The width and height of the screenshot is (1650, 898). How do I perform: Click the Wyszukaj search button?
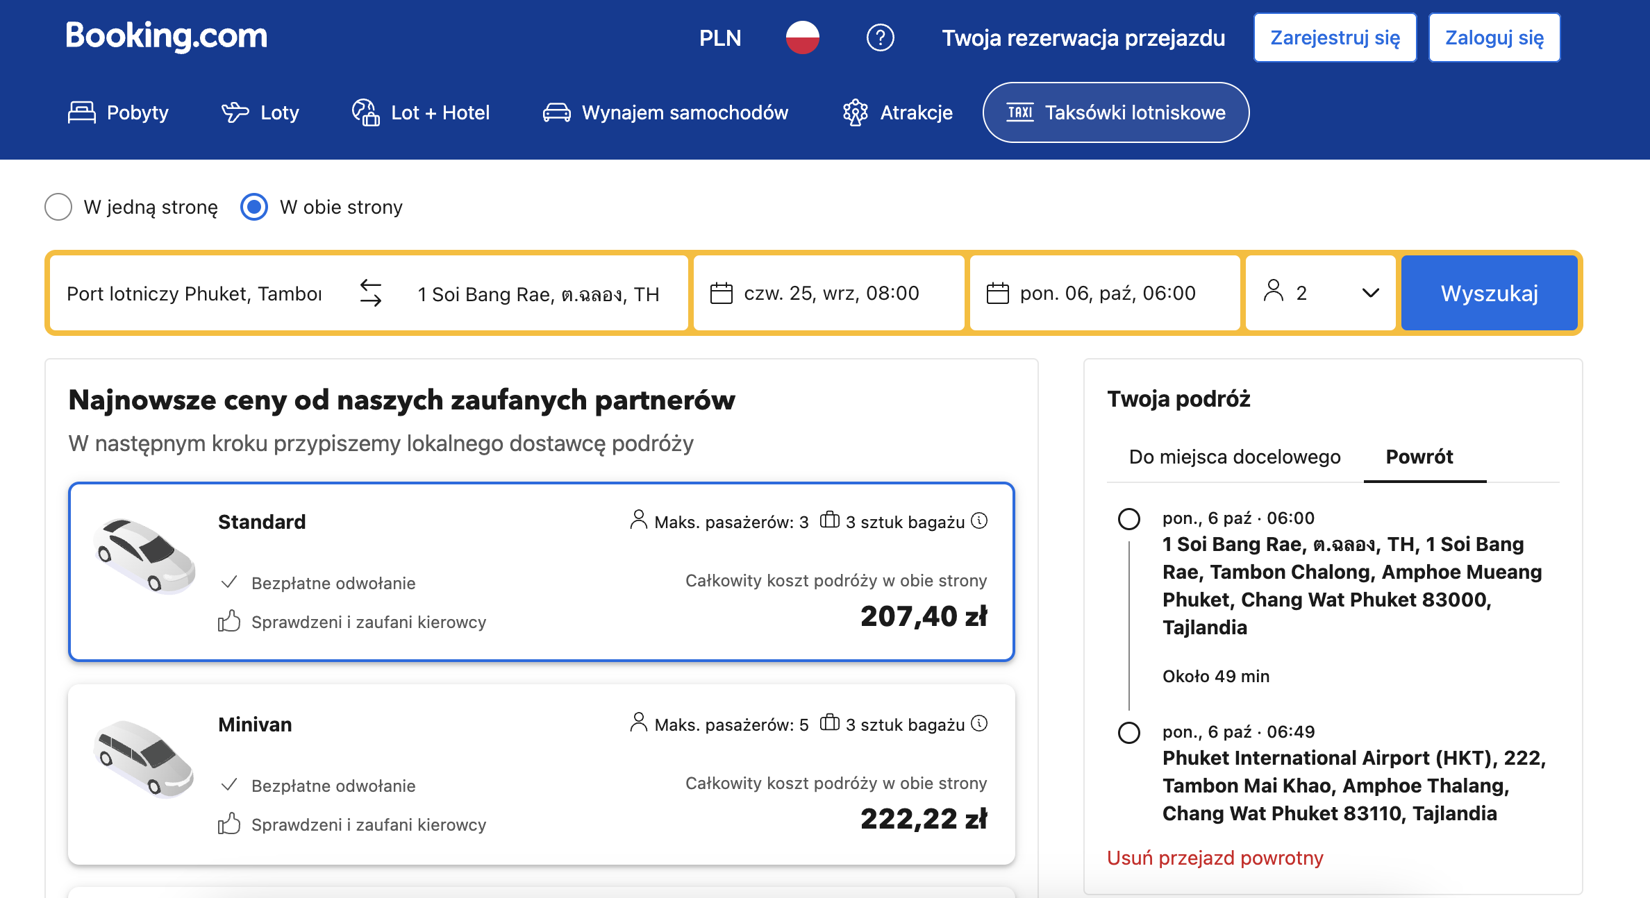pos(1490,293)
